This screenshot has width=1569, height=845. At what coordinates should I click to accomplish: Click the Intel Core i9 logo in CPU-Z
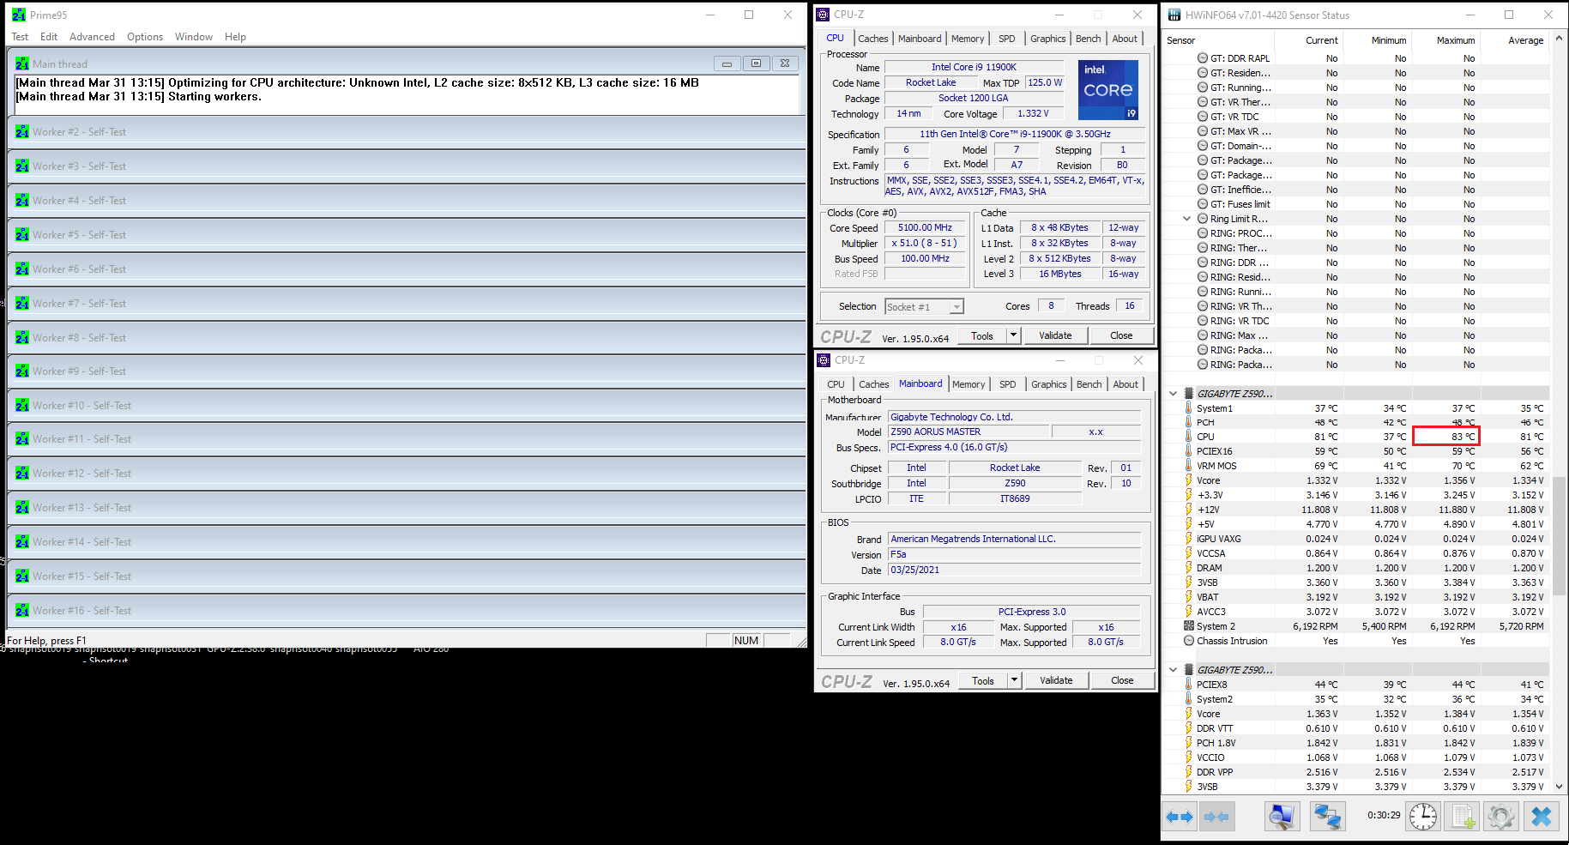(1107, 90)
